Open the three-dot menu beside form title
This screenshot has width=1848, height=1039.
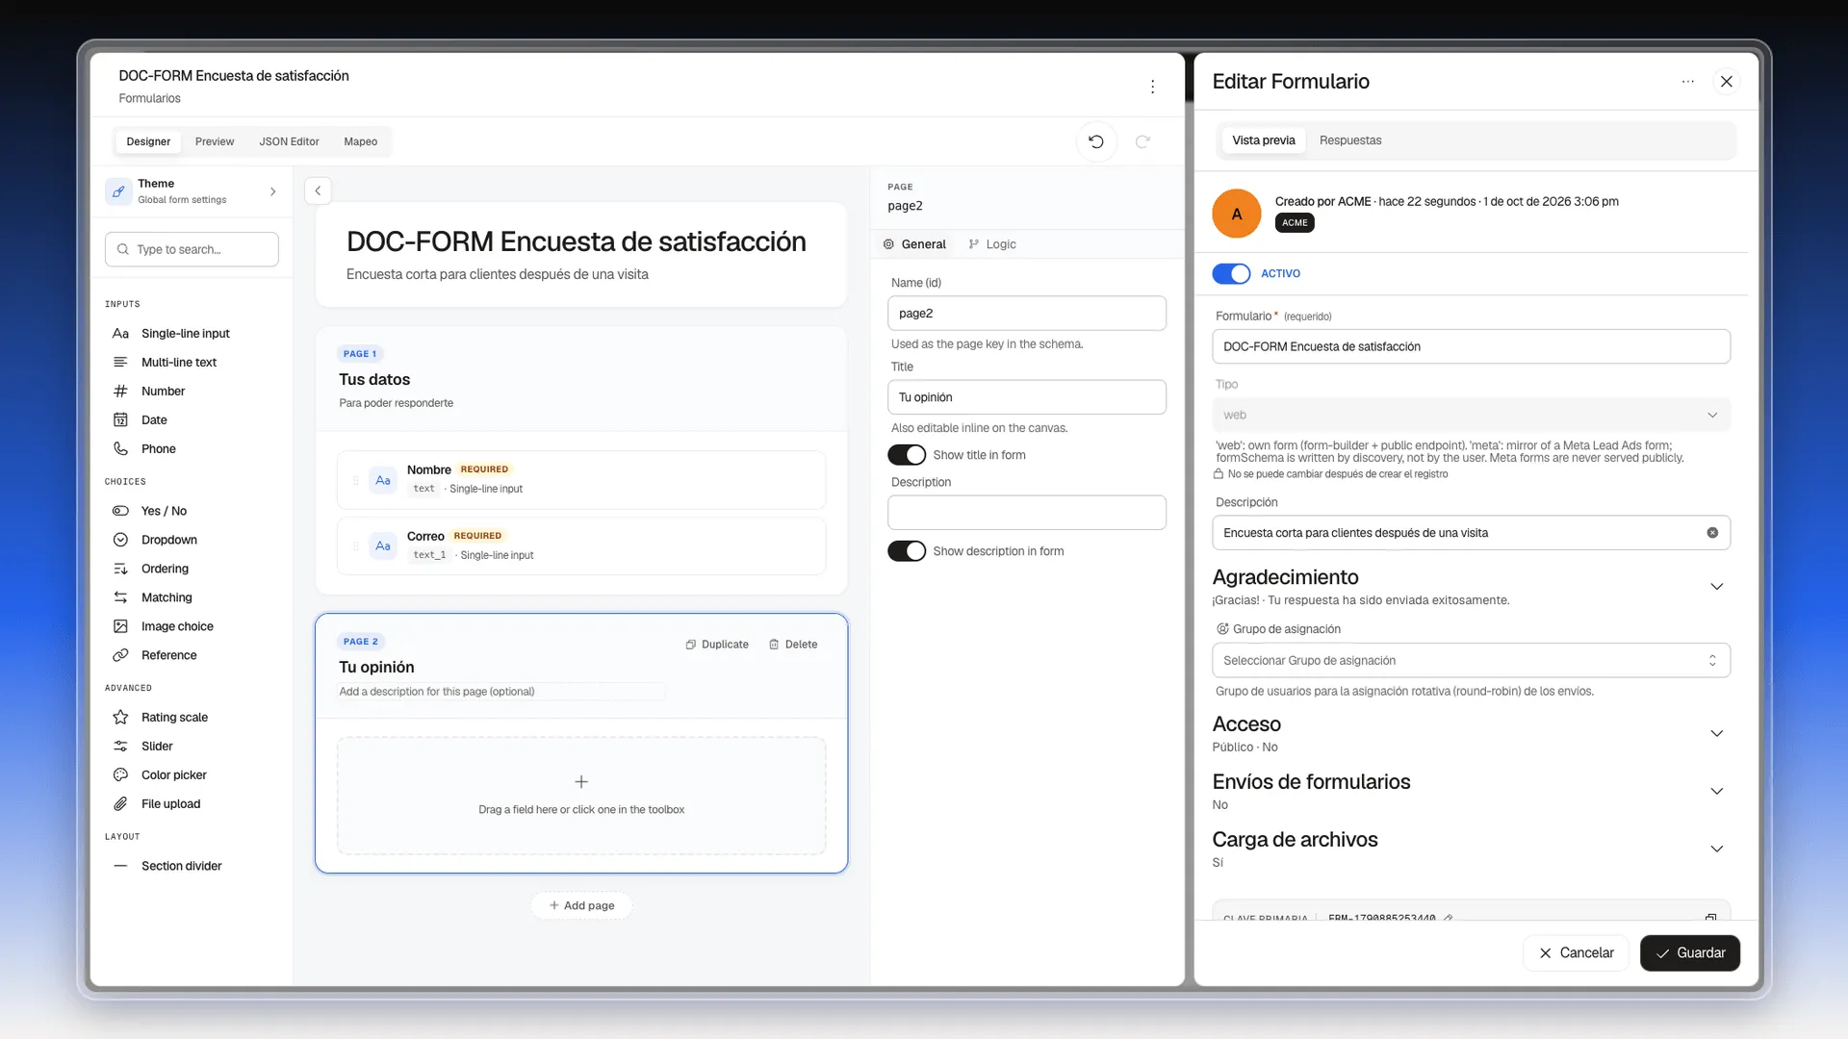coord(1152,87)
